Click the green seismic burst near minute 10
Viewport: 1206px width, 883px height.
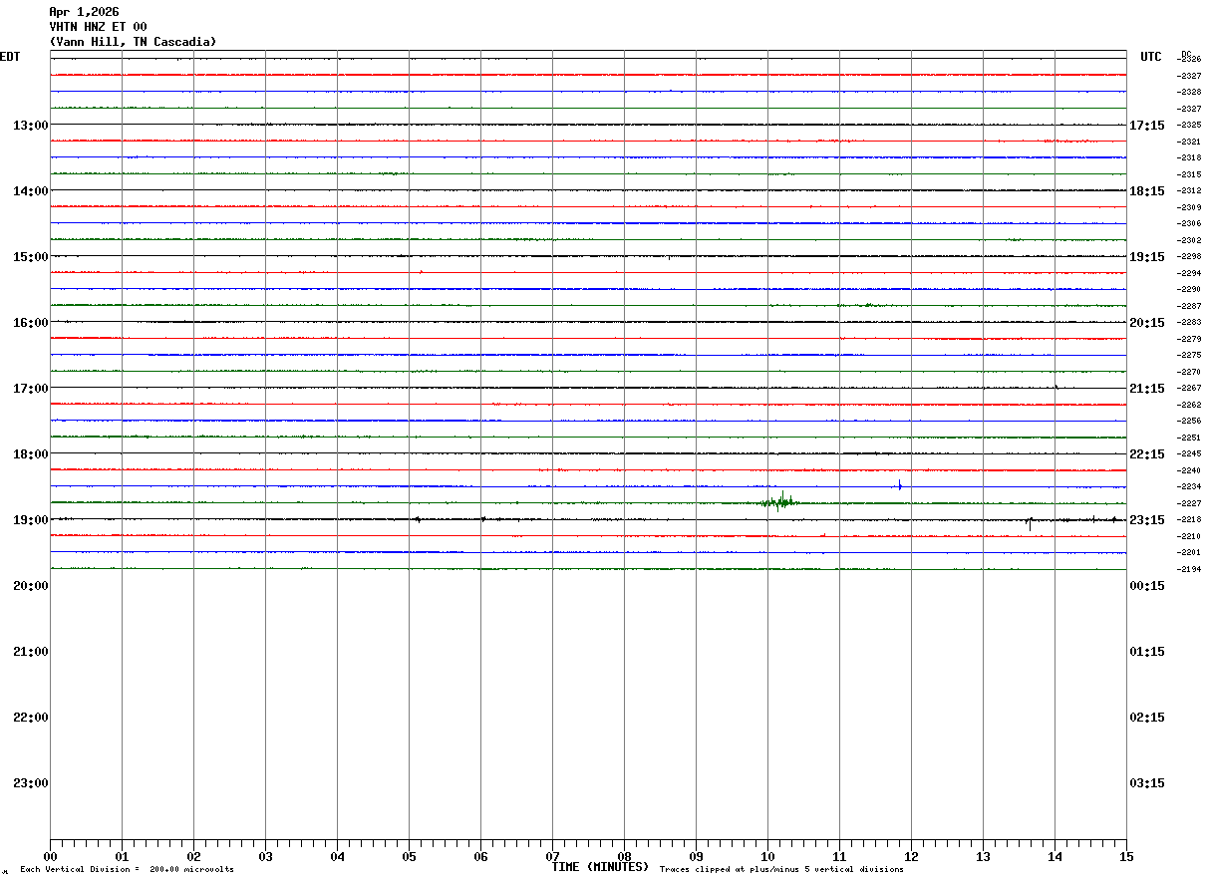(779, 502)
